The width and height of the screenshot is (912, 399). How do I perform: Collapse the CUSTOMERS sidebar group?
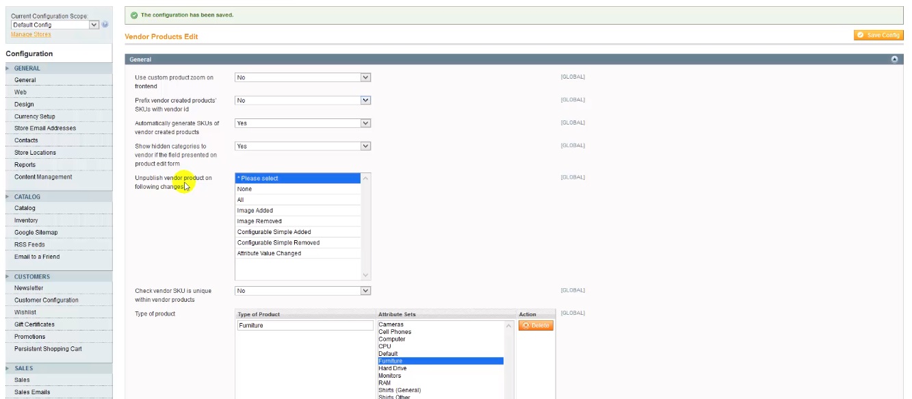pos(31,276)
